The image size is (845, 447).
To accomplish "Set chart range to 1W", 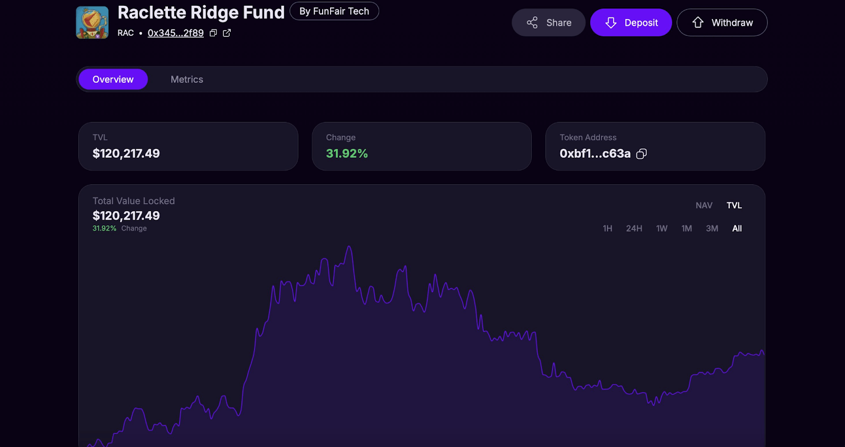I will click(x=662, y=229).
